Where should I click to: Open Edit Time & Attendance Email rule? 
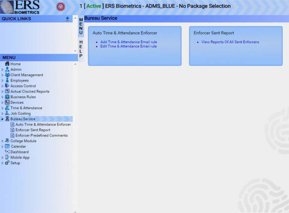tap(128, 46)
